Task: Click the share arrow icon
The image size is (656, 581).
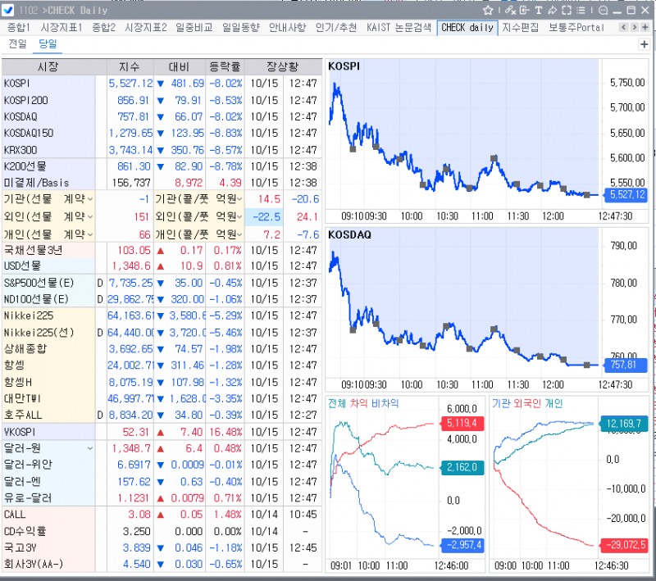Action: [552, 11]
